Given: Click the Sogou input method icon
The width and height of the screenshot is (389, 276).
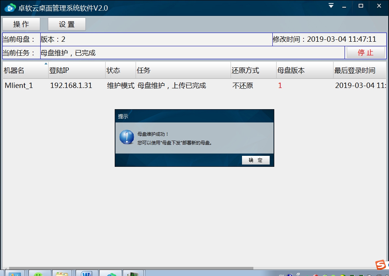Looking at the screenshot, I should pos(381,265).
